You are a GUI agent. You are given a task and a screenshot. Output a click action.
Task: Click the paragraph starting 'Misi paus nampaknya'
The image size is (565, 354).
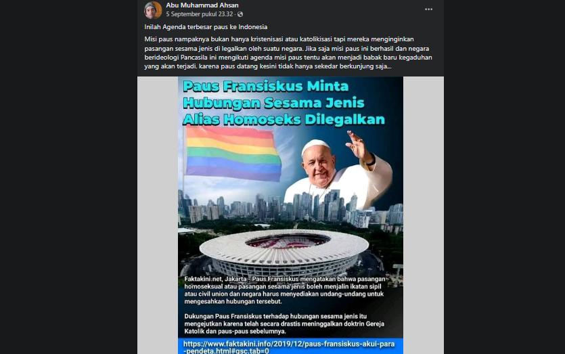tap(288, 53)
